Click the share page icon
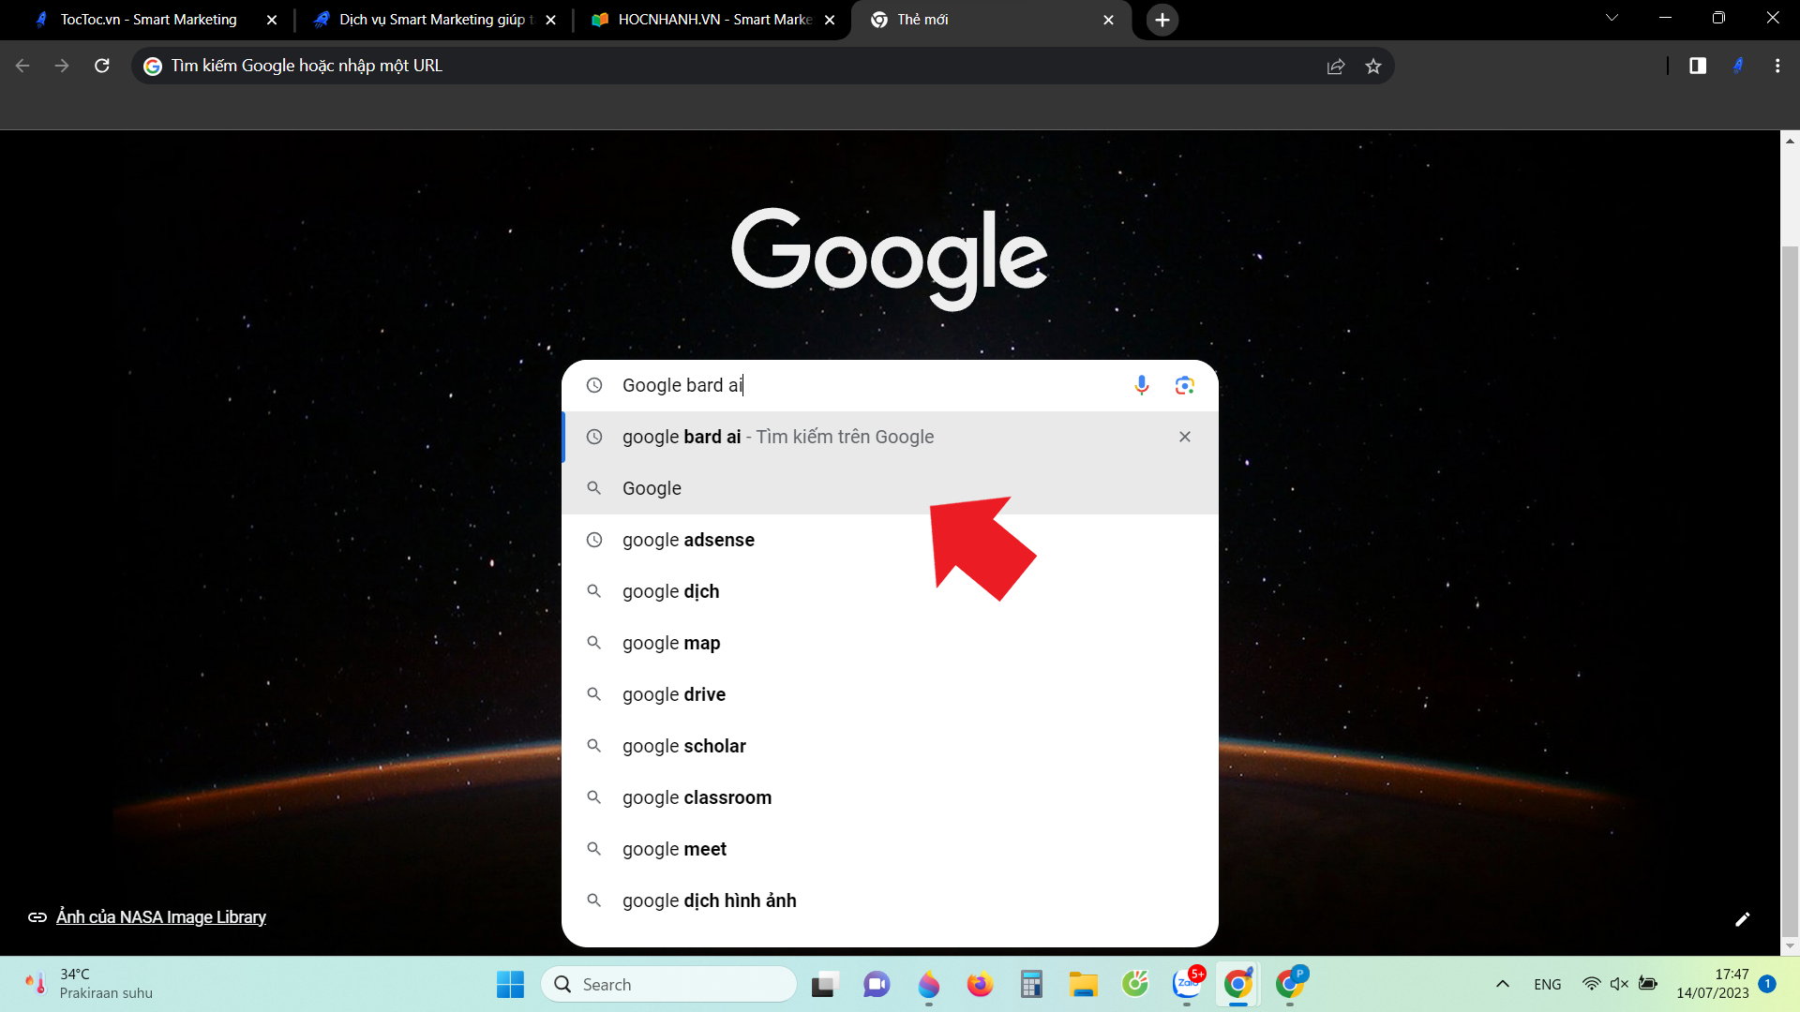Image resolution: width=1800 pixels, height=1012 pixels. (1336, 67)
